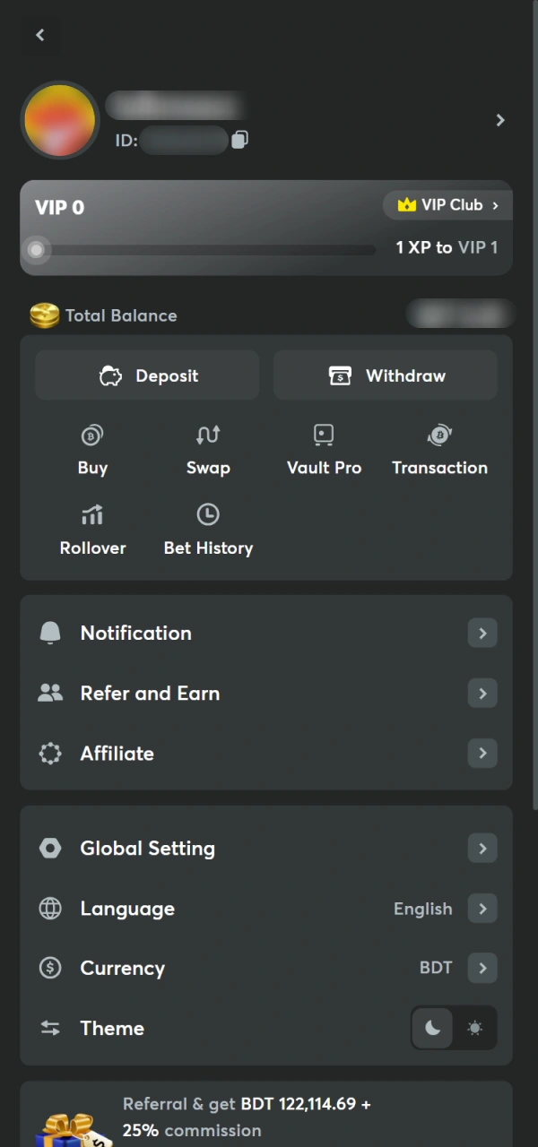The height and width of the screenshot is (1147, 538).
Task: Open the Bet History icon
Action: coord(208,515)
